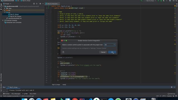Open the Favorites side tab

pos(1,77)
